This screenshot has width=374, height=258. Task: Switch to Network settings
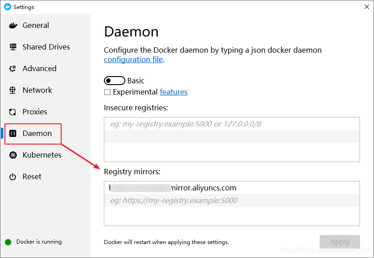tap(37, 90)
